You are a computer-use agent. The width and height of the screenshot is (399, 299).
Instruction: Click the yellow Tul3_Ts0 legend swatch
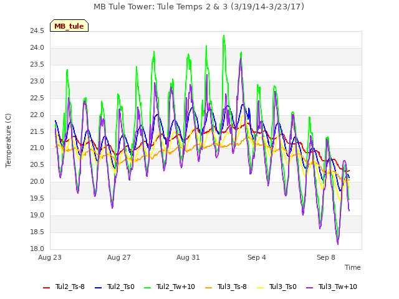tap(261, 288)
